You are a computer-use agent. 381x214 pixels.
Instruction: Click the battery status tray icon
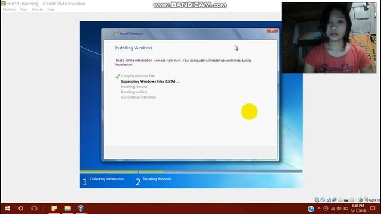[x=346, y=209]
